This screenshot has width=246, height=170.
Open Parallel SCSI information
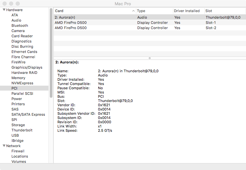pos(22,93)
